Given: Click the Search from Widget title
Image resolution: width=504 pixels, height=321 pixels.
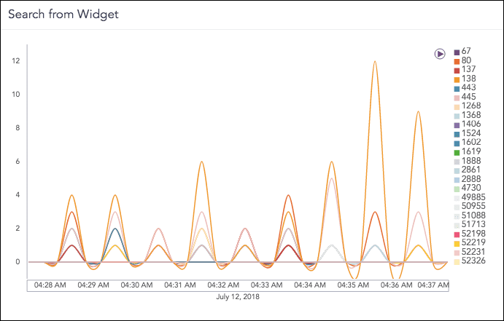Looking at the screenshot, I should [x=63, y=14].
